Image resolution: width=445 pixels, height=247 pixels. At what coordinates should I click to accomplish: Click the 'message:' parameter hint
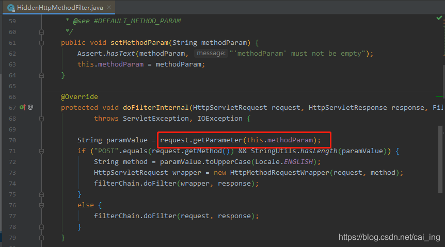tap(211, 53)
